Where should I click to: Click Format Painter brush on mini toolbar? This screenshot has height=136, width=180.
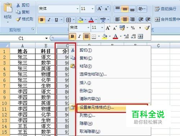(x=147, y=28)
